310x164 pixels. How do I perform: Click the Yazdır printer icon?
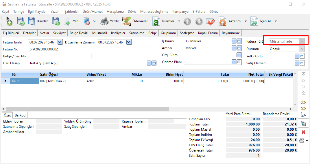pyautogui.click(x=104, y=21)
